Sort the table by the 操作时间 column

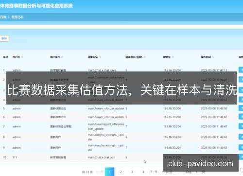click(x=213, y=57)
